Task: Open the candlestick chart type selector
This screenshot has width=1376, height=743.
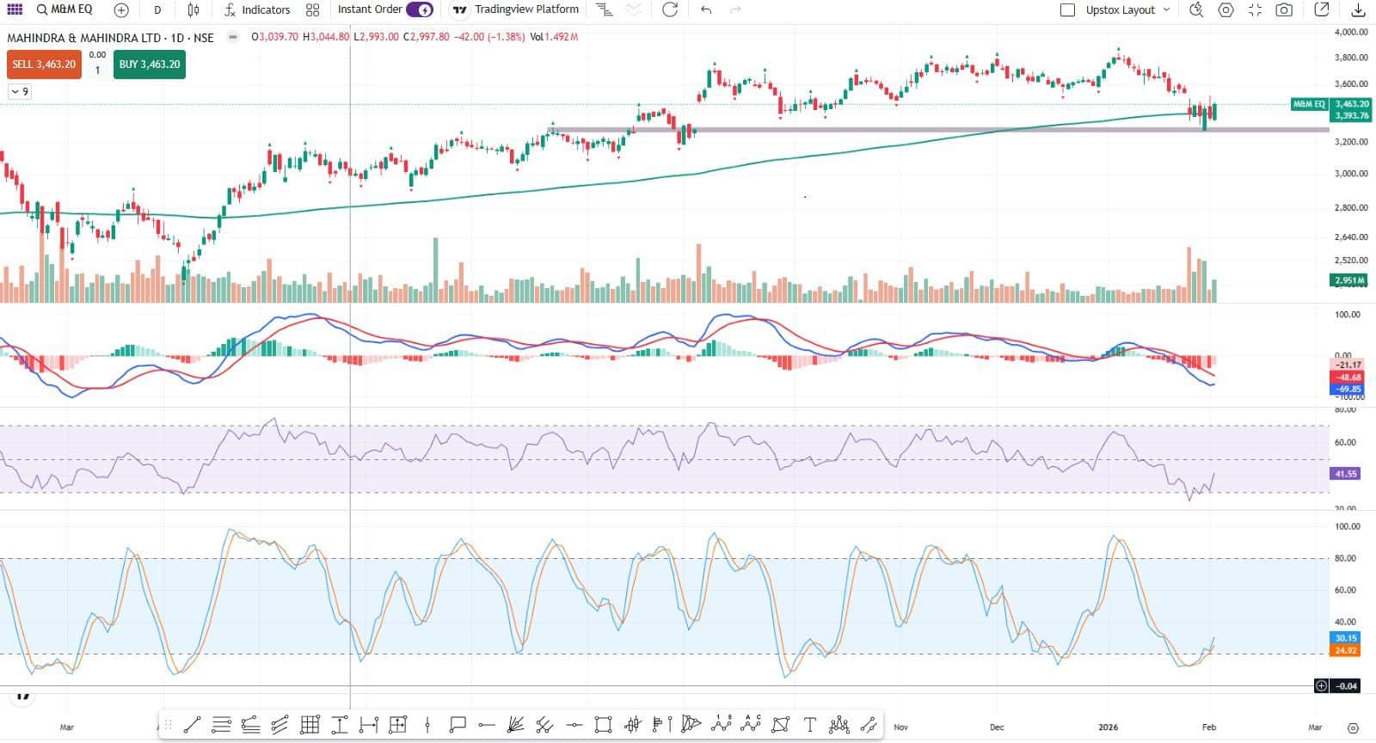Action: tap(193, 10)
